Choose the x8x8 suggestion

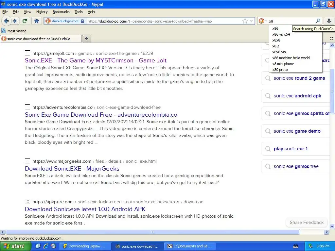[295, 40]
